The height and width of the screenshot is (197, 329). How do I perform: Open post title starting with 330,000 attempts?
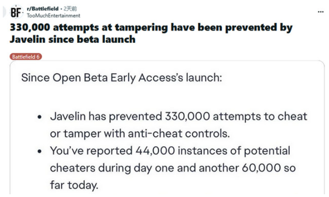151,33
